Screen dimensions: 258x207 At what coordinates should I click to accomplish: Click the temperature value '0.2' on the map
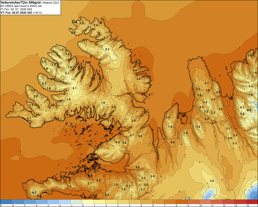coord(251,86)
